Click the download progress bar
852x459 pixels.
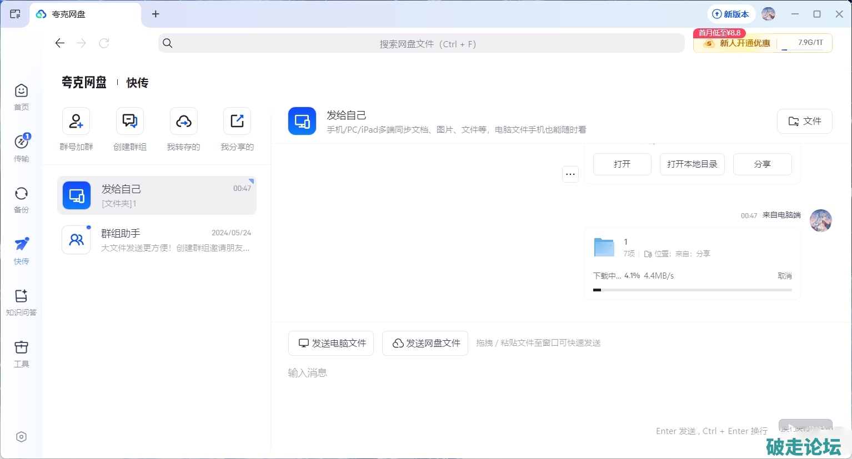point(692,290)
